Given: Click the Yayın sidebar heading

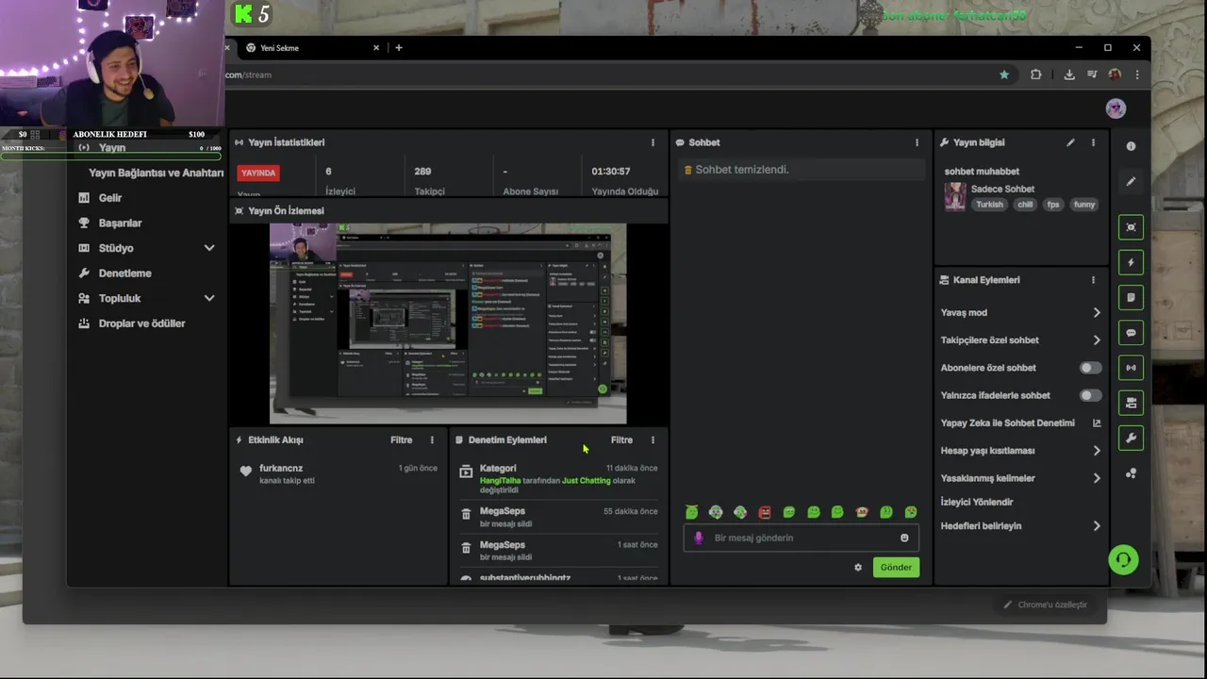Looking at the screenshot, I should (x=112, y=148).
